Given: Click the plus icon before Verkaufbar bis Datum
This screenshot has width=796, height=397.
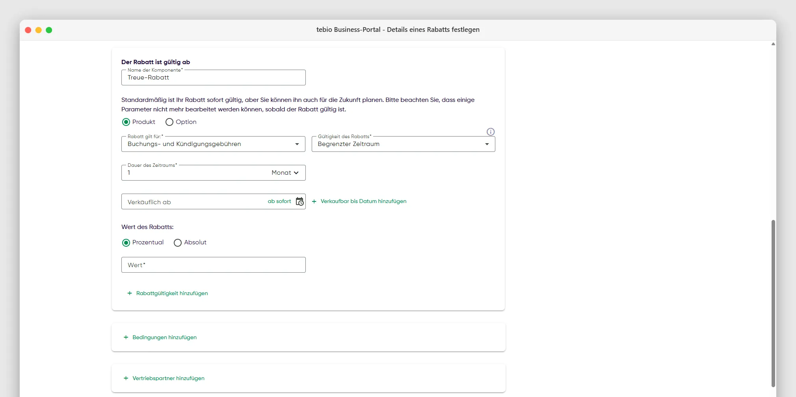Looking at the screenshot, I should coord(314,201).
